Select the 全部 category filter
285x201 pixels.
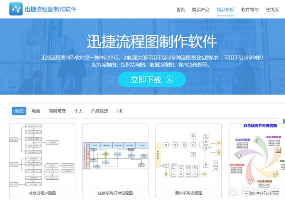[x=19, y=111]
